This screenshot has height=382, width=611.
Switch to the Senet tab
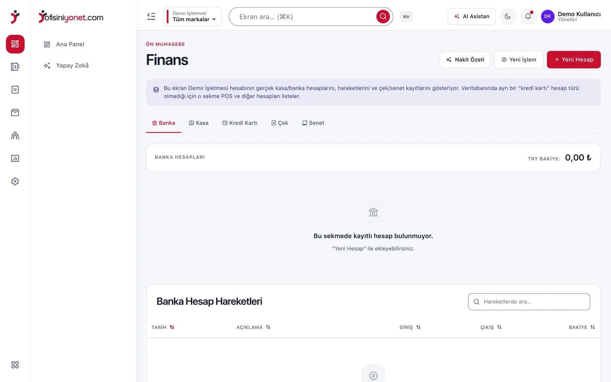tap(313, 123)
